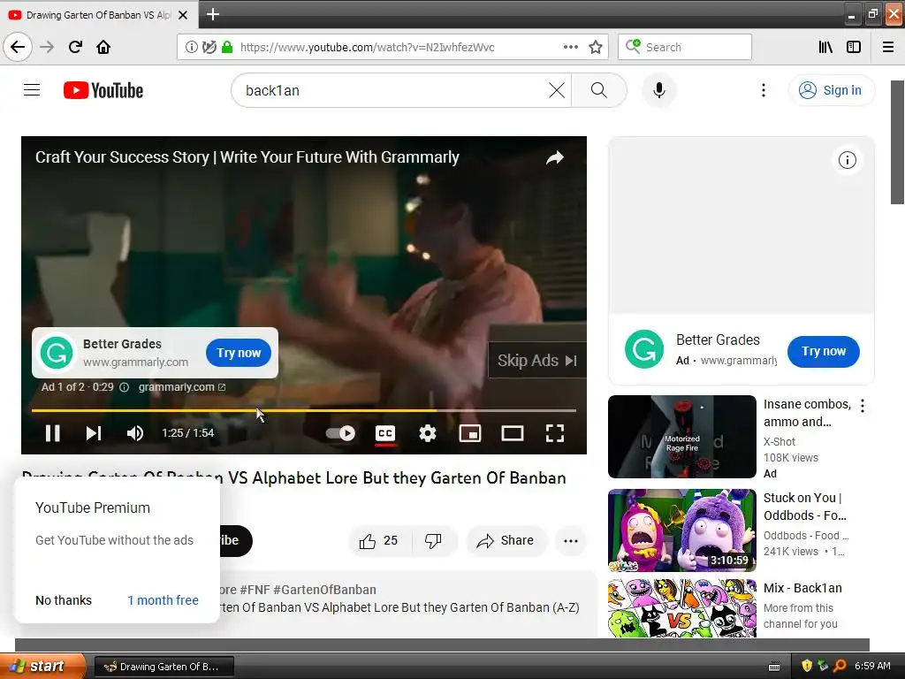Close the Drawing Garten Of Banban tab

pyautogui.click(x=183, y=15)
